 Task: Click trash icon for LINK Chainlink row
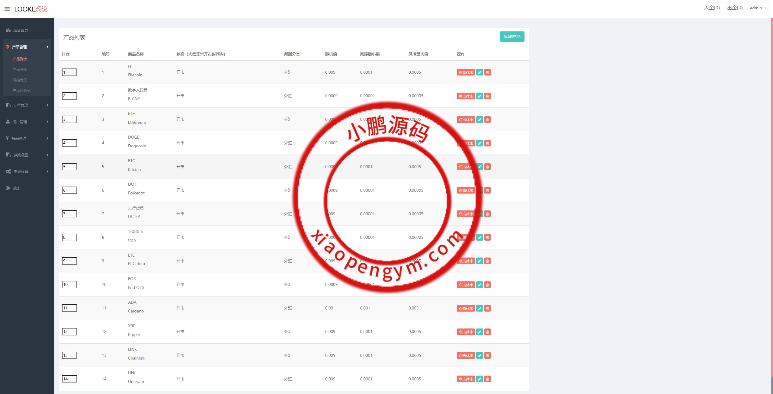point(487,355)
